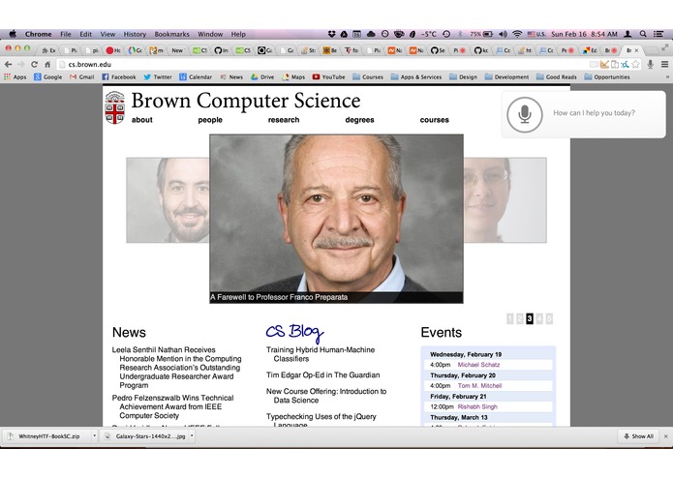Go to the degrees section of the site
Screen dimensions: 673x478
coord(359,120)
